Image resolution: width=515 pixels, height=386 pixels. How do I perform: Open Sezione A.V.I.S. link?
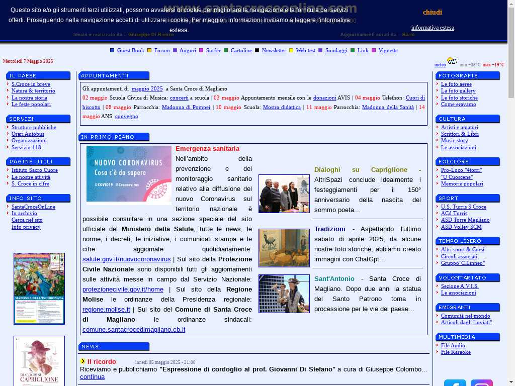(460, 286)
